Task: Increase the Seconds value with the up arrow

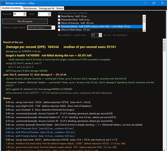Action: tap(25, 13)
